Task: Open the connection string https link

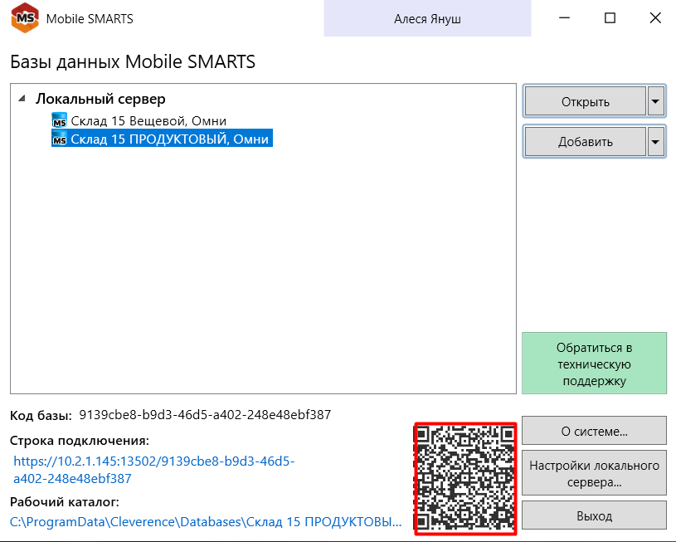Action: click(x=154, y=470)
